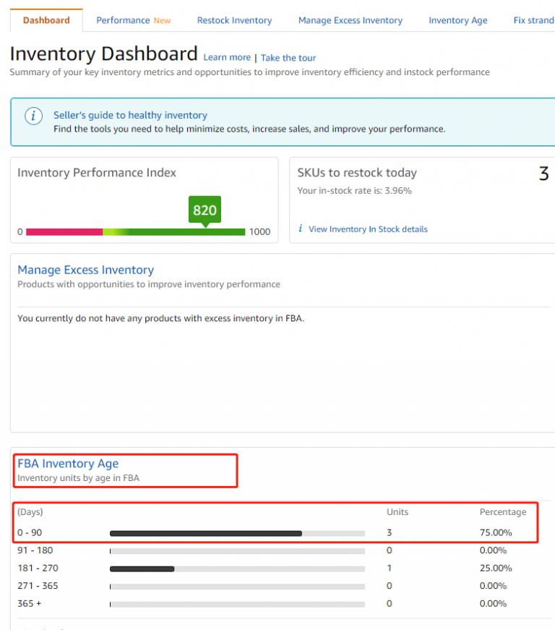Viewport: 555px width, 630px height.
Task: Click the circled info icon in the seller's guide banner
Action: pos(33,116)
